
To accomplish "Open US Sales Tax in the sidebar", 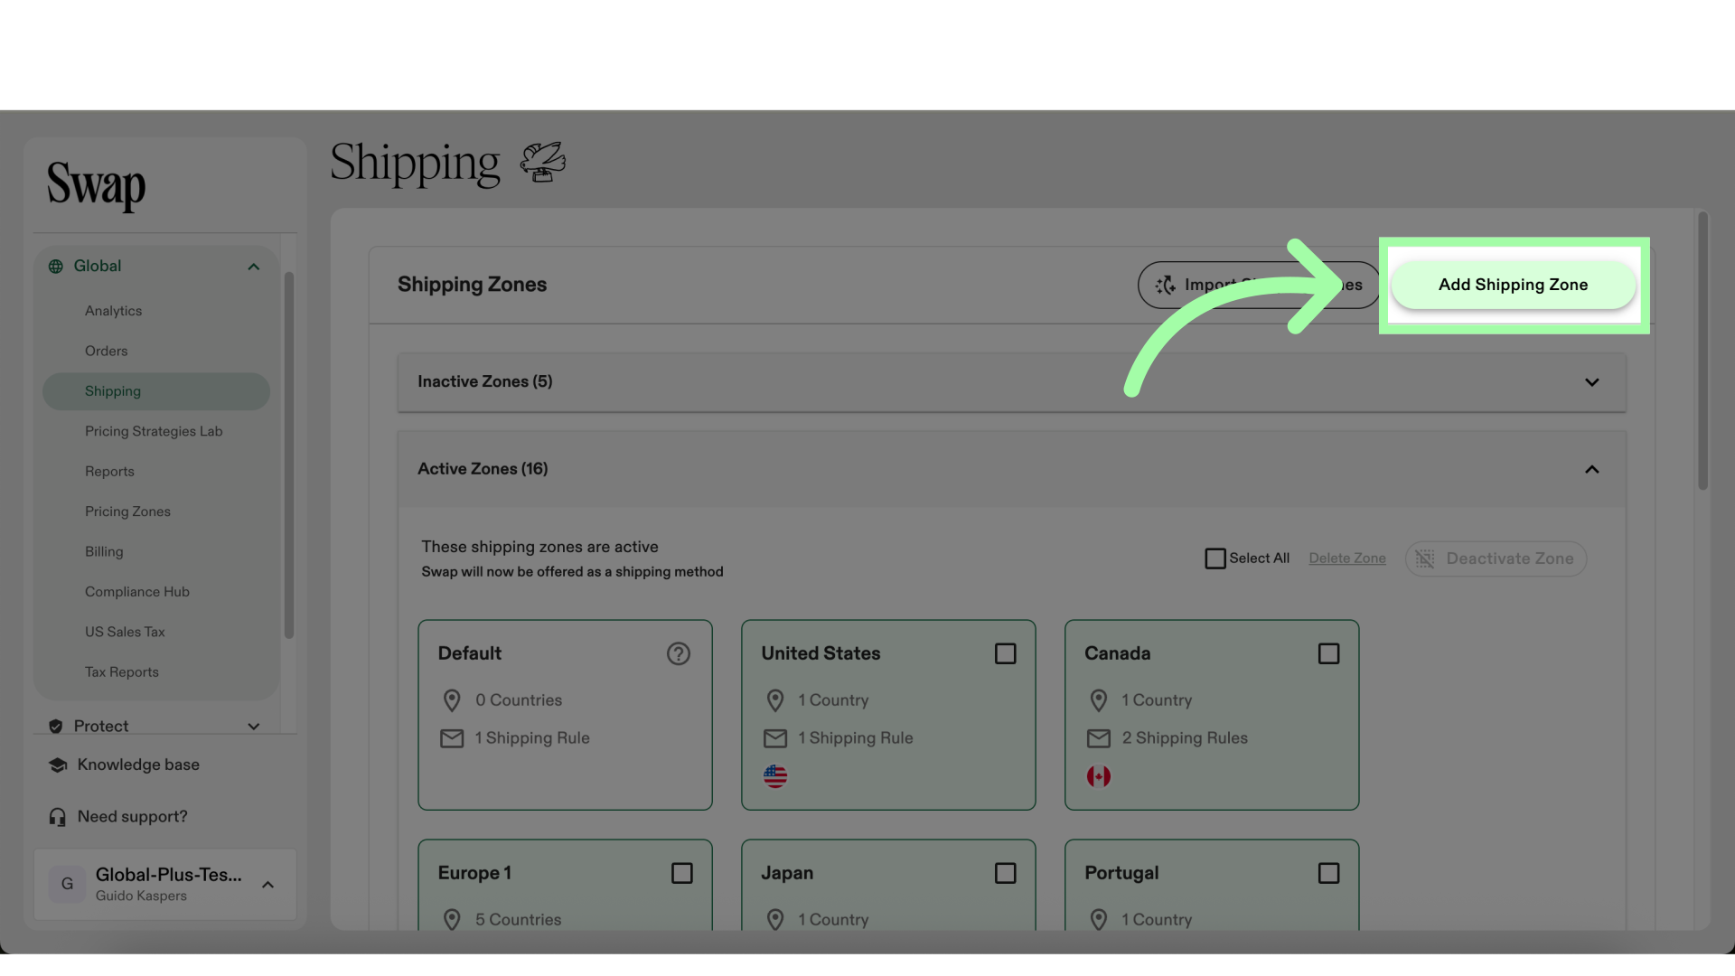I will click(x=125, y=632).
